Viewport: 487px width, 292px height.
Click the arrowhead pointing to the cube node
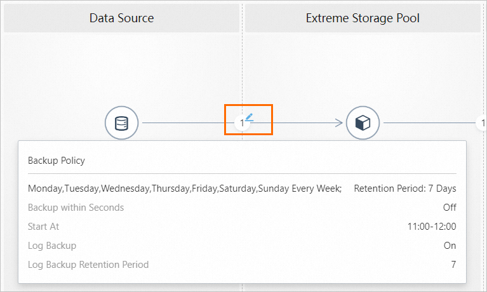click(x=338, y=123)
